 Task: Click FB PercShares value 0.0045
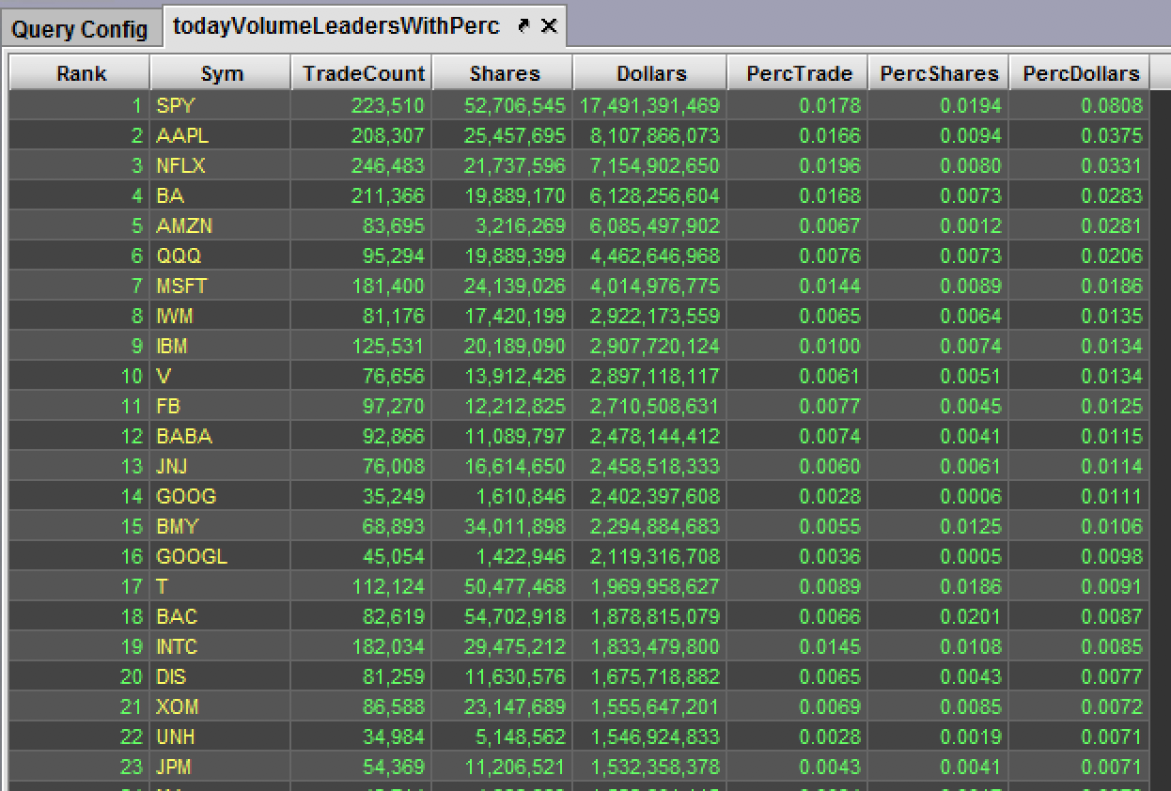click(x=939, y=406)
